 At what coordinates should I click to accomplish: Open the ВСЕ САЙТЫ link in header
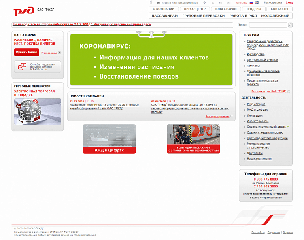point(241,3)
